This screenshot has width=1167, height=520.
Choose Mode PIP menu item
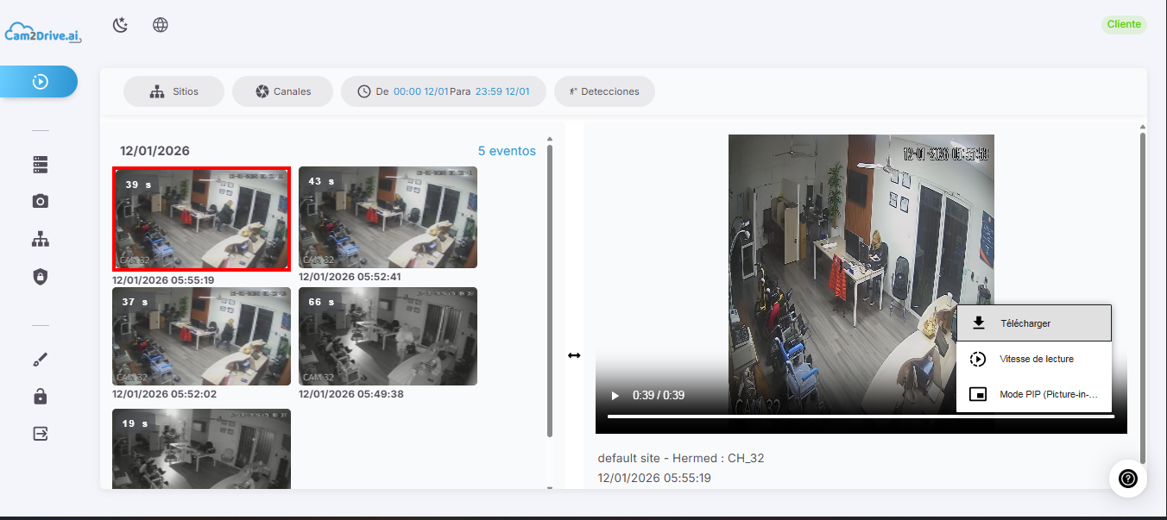(1034, 394)
